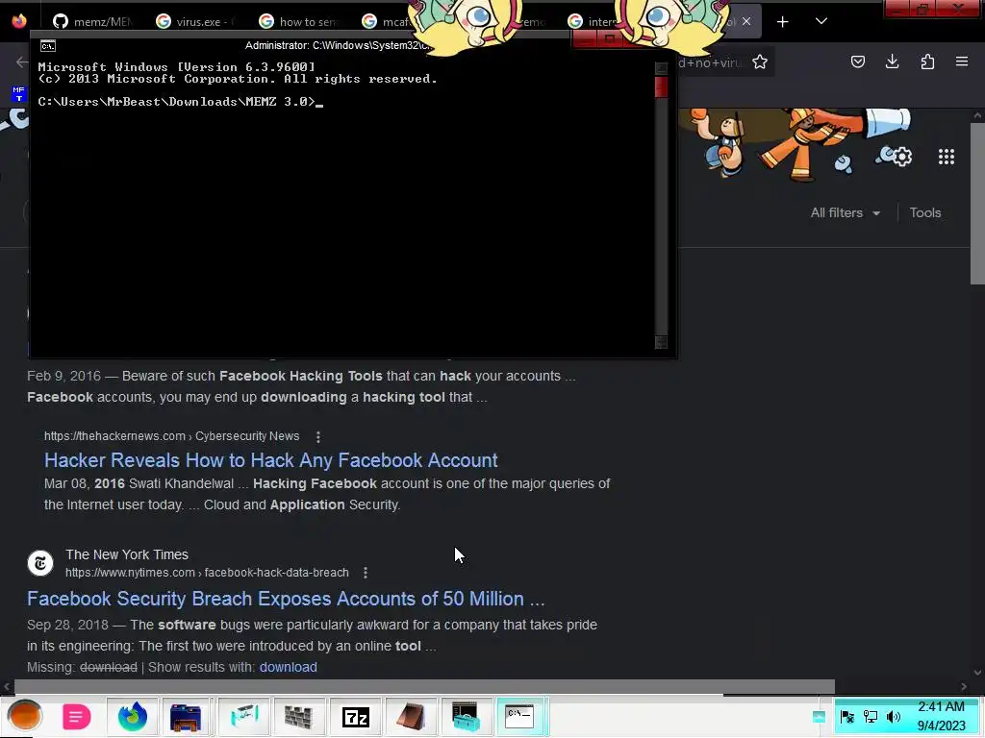Click the Firefox logo icon in the tab bar
Screen dimensions: 985x738
[x=19, y=21]
